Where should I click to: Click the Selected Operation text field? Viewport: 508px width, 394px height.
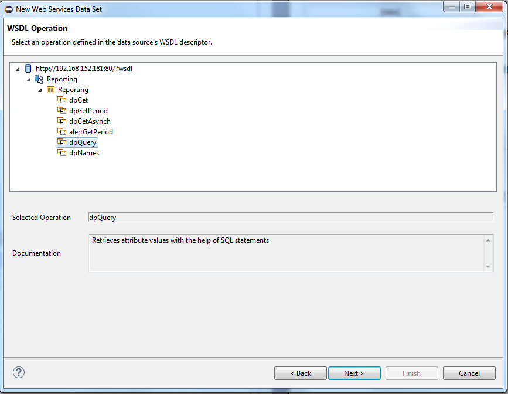291,218
